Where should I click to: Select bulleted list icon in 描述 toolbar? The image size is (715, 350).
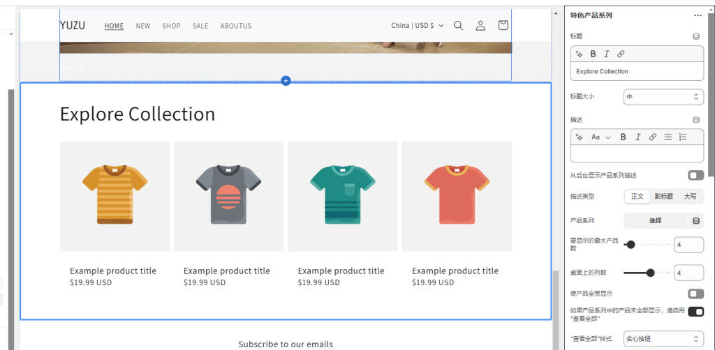pyautogui.click(x=668, y=137)
